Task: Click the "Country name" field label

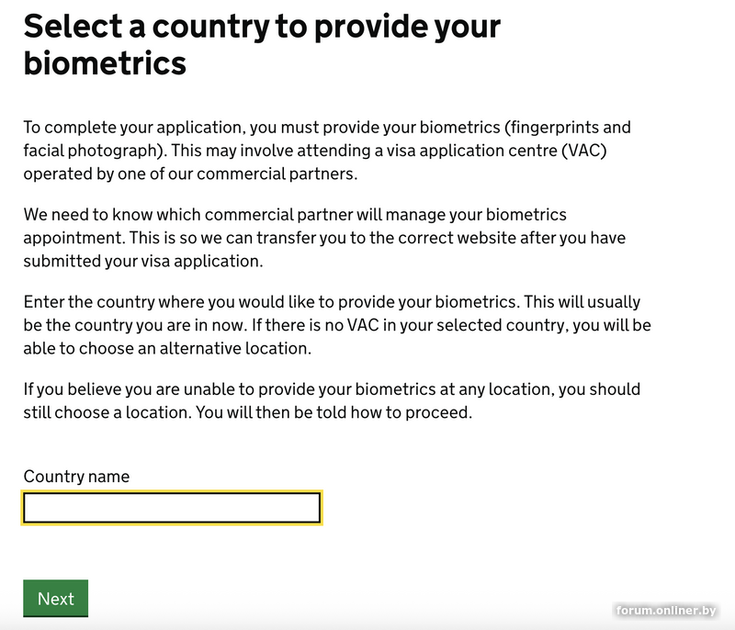Action: tap(76, 477)
